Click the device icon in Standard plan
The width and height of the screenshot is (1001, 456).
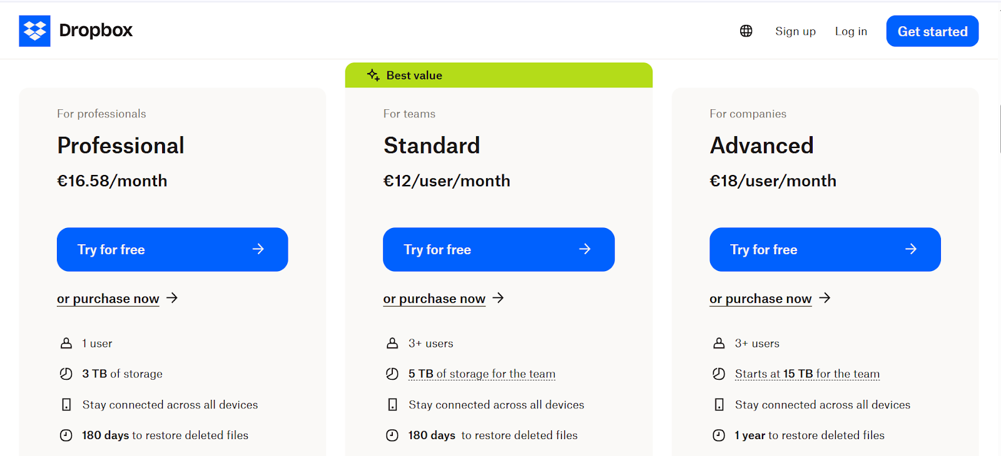coord(392,404)
